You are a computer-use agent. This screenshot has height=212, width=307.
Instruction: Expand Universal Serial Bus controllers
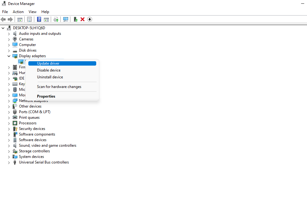[x=9, y=162]
